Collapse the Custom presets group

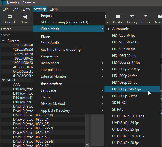point(4,41)
